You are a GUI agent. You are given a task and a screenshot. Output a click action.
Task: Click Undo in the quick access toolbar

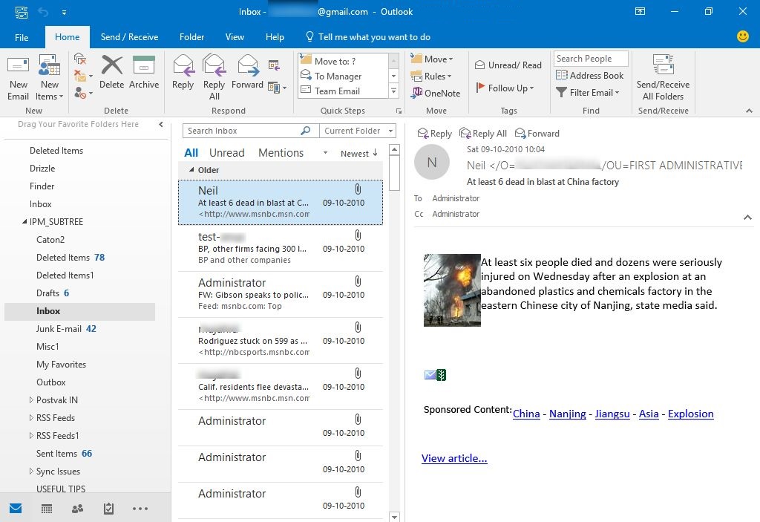tap(43, 12)
